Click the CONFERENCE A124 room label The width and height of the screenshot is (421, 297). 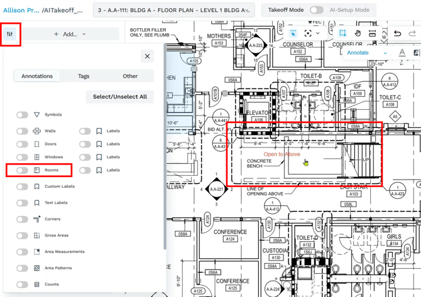(231, 235)
